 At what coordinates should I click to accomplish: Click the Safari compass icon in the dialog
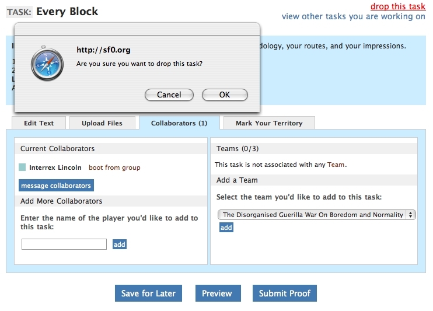(x=46, y=64)
